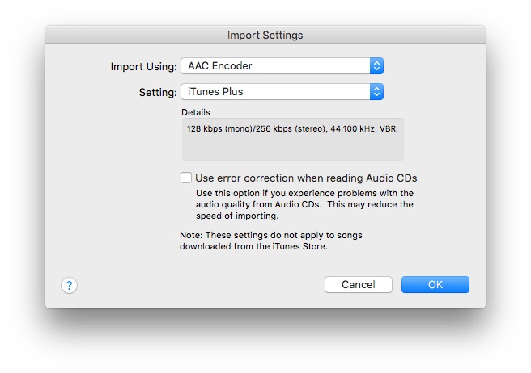Viewport: 531px width, 373px height.
Task: Click the Import Settings title bar
Action: [x=265, y=35]
